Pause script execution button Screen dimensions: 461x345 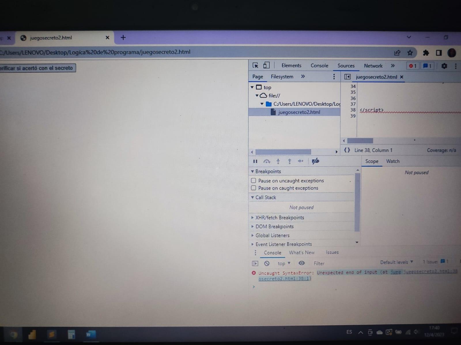[255, 161]
